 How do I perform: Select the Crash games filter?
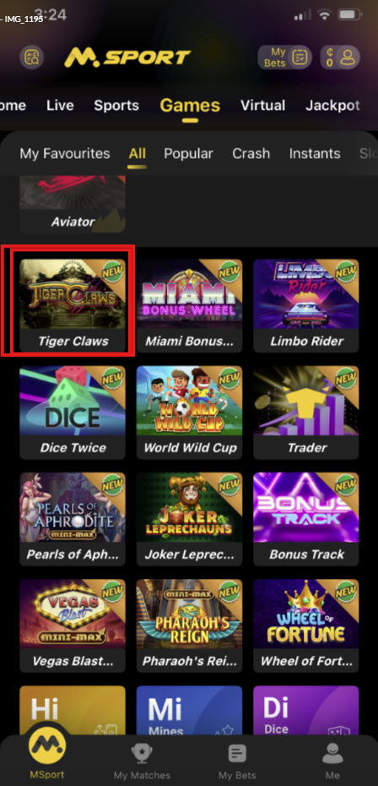click(x=251, y=153)
